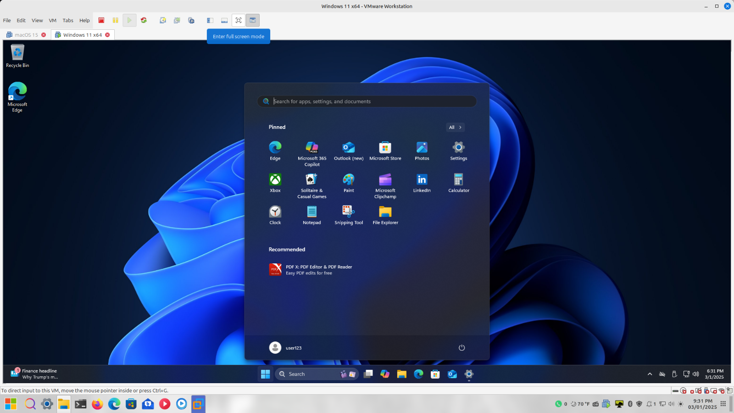734x413 pixels.
Task: Click the guest taskbar Search box
Action: pyautogui.click(x=317, y=374)
